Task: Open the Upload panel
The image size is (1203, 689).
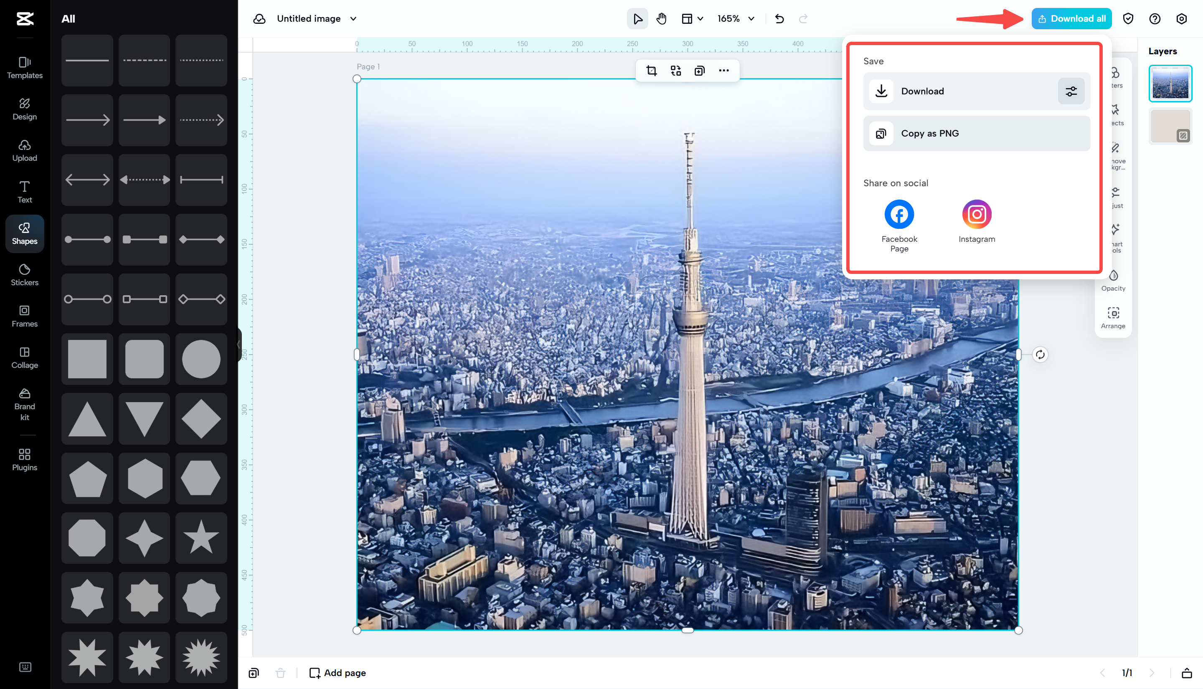Action: pos(24,150)
